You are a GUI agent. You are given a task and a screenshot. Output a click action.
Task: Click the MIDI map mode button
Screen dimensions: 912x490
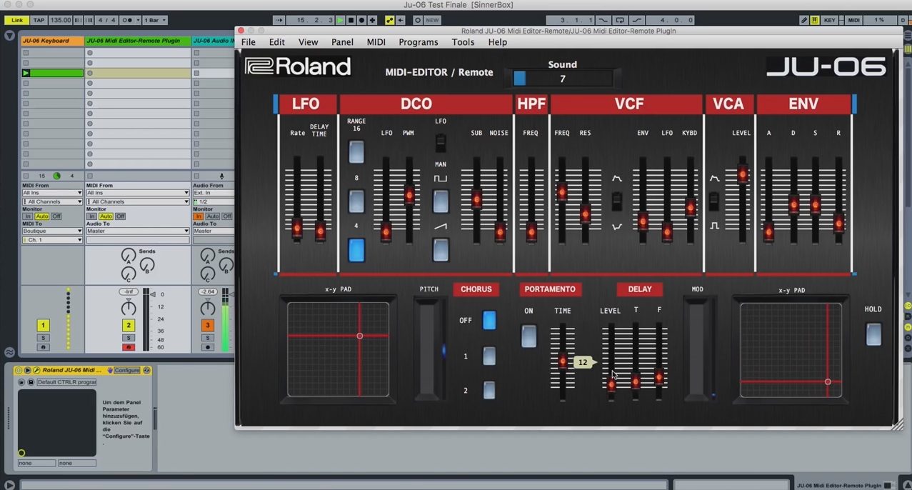pos(854,20)
